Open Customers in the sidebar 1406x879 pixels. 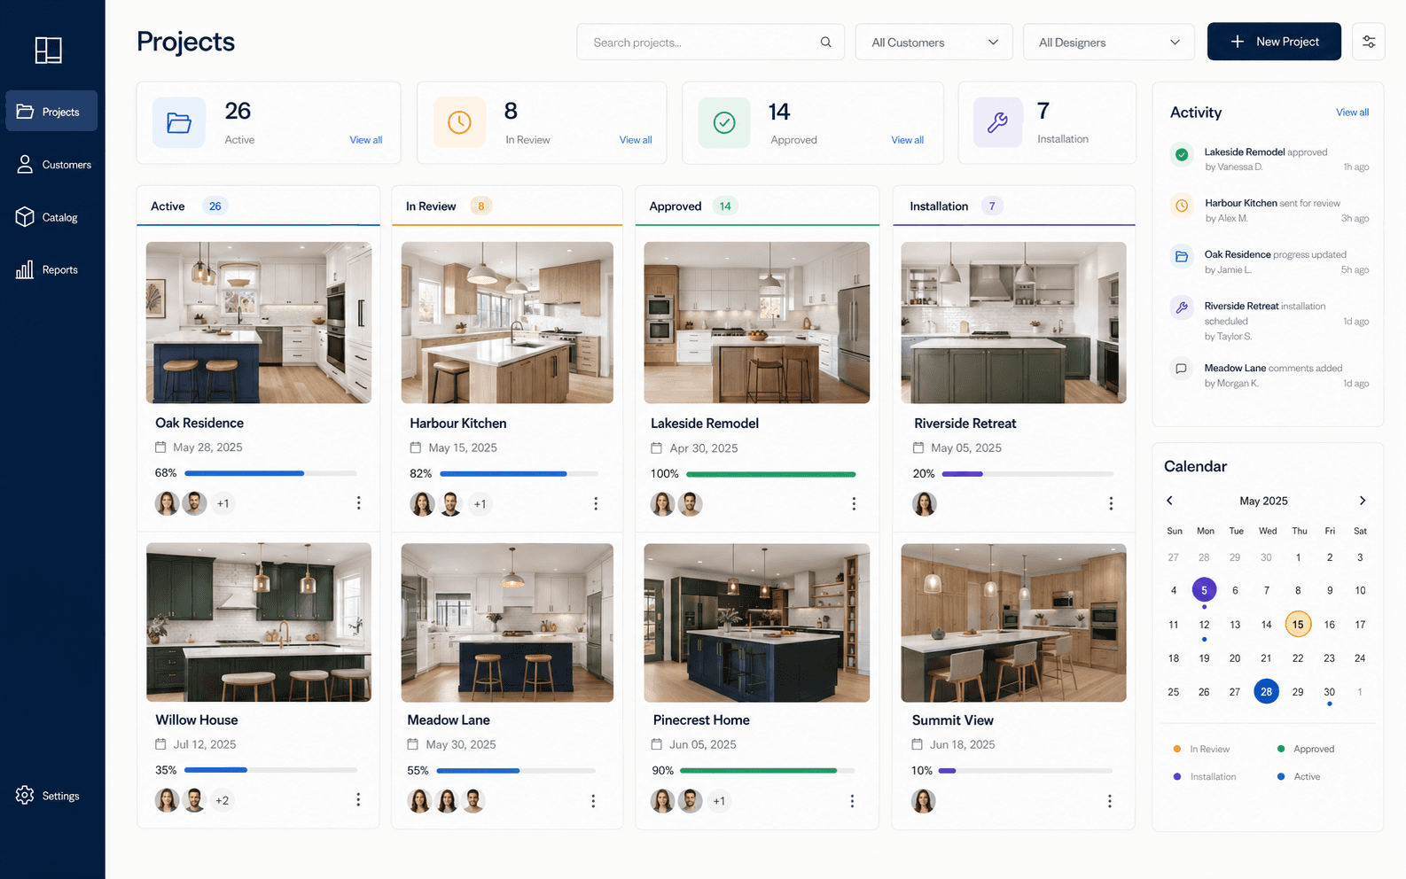(51, 165)
